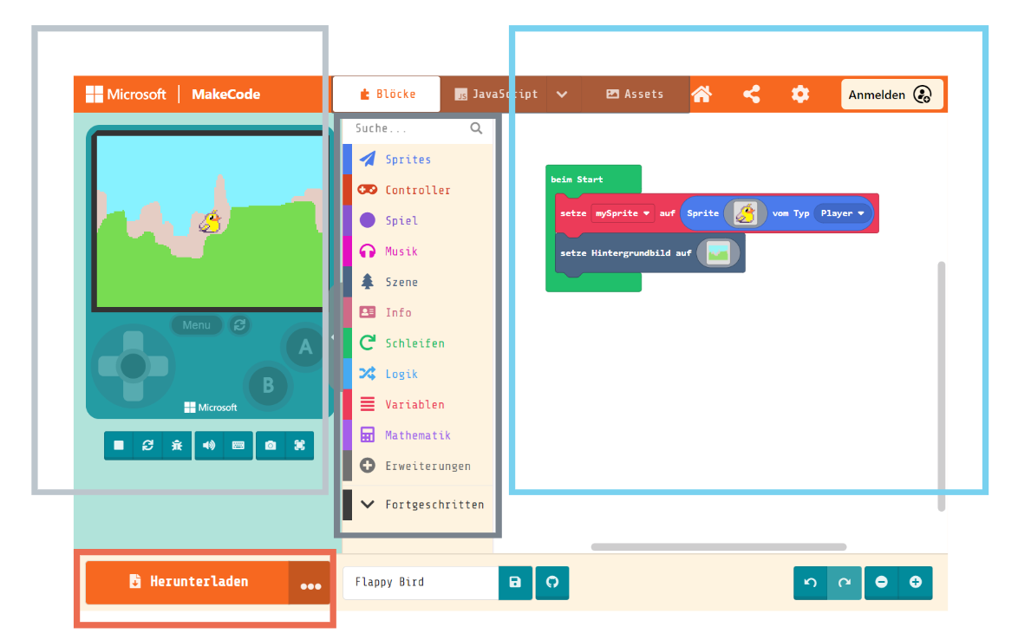Toggle simulator fullscreen mode

point(299,445)
